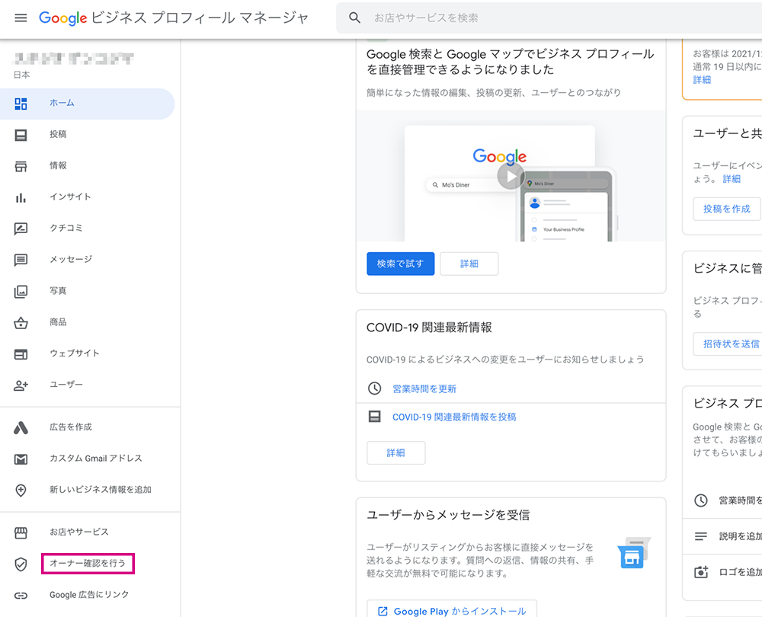The width and height of the screenshot is (762, 617).
Task: Open 広告を作成 in the sidebar
Action: click(88, 427)
